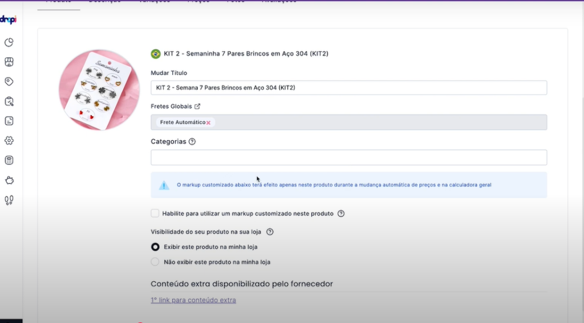The height and width of the screenshot is (323, 584).
Task: Click the Brazil flag icon beside product name
Action: pyautogui.click(x=156, y=54)
